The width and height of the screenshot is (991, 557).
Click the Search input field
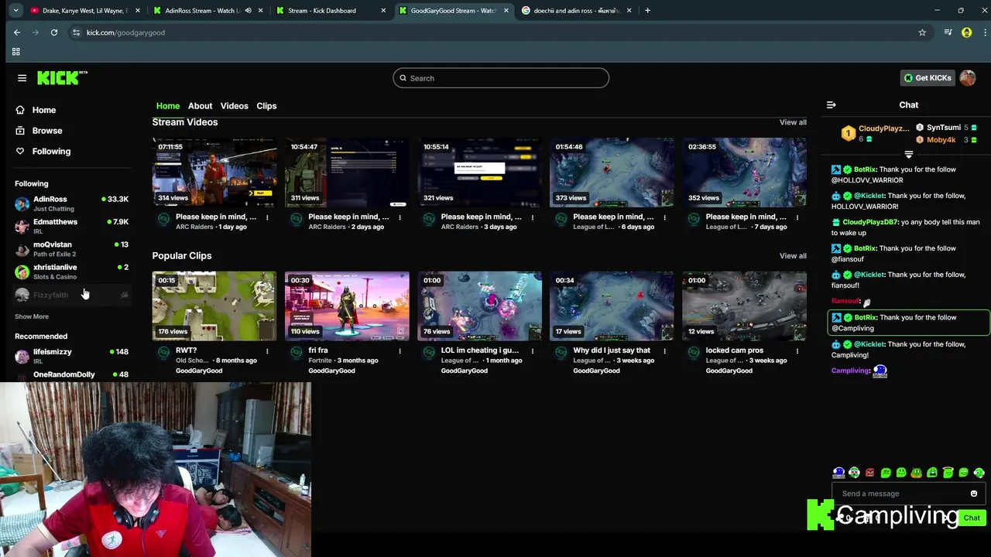[501, 78]
